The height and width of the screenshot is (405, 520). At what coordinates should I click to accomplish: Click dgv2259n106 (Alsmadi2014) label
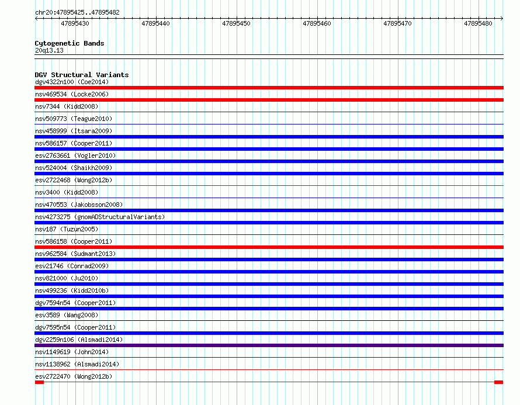pos(79,340)
